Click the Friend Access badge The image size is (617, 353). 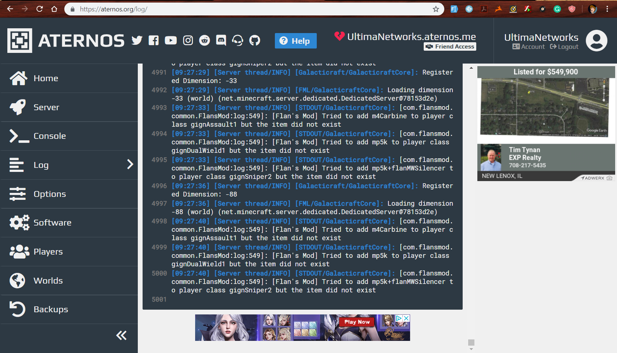coord(450,47)
